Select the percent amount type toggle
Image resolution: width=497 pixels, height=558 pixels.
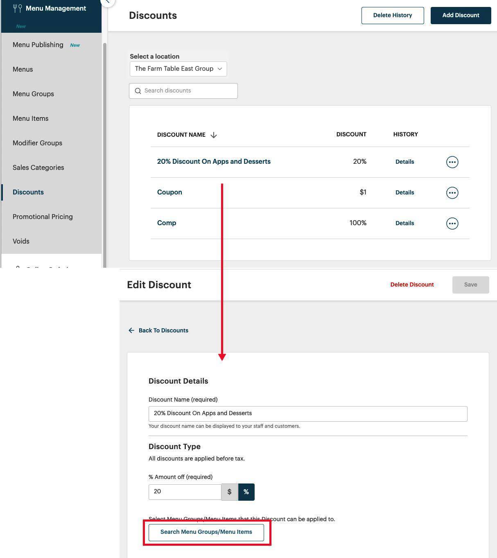(x=246, y=492)
